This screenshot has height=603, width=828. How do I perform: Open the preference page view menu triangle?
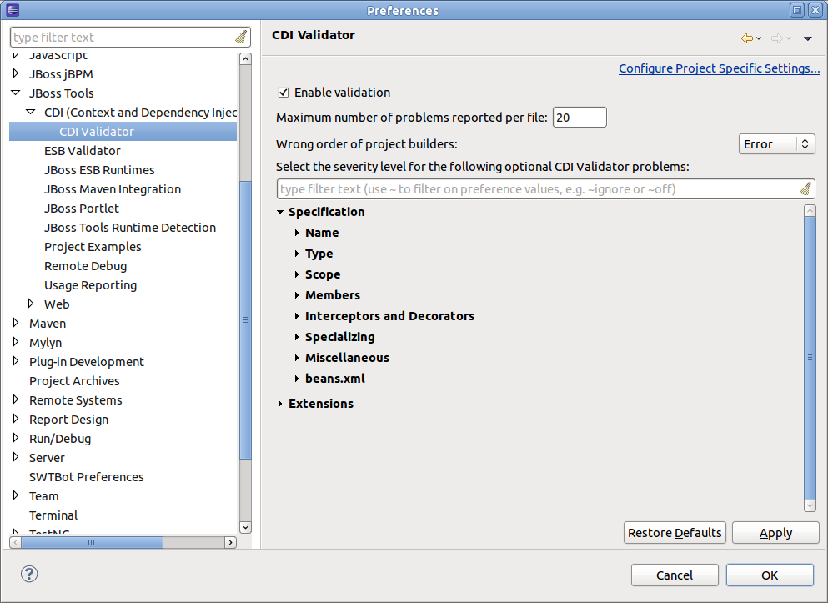click(807, 38)
